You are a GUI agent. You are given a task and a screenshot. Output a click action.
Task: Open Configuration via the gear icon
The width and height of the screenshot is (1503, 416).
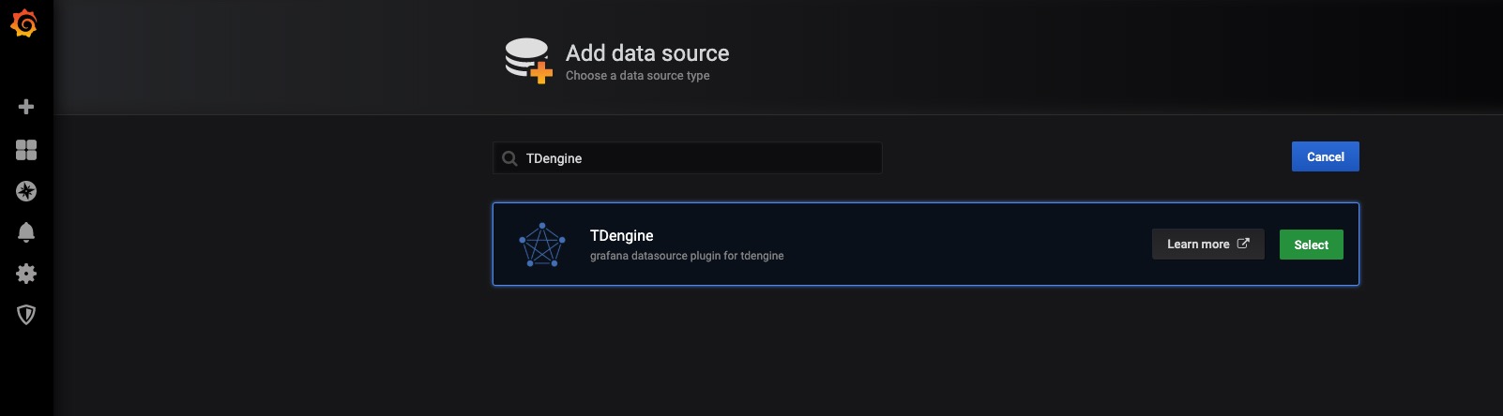point(26,274)
